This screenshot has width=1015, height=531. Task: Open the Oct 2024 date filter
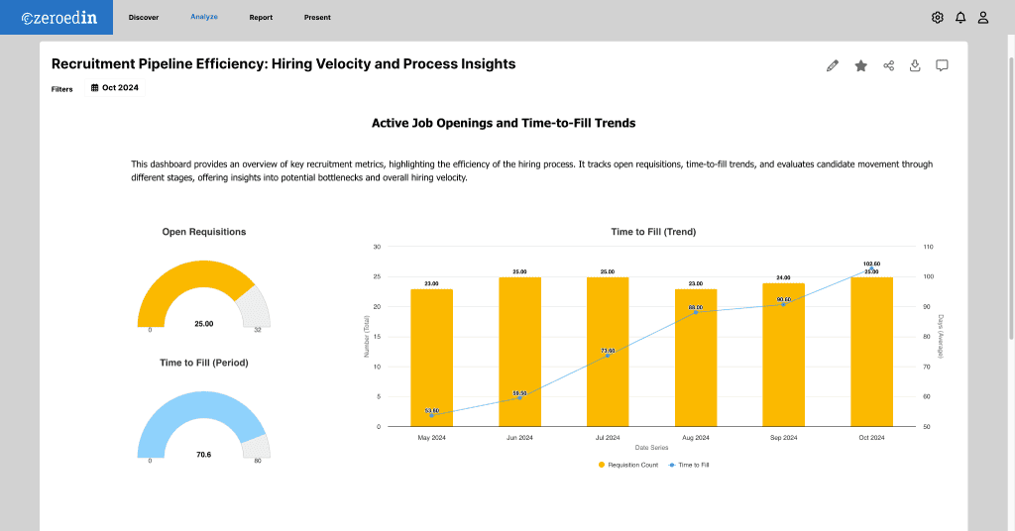point(115,88)
